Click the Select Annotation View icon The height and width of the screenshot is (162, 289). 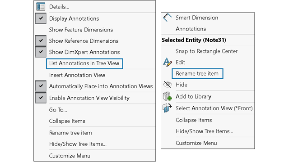point(167,108)
